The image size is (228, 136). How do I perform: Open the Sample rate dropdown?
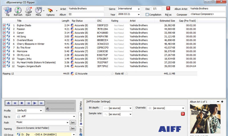tap(117, 114)
